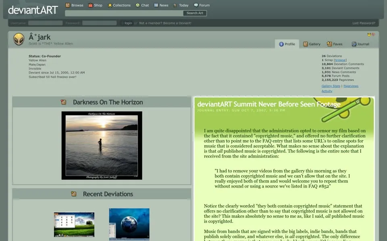The width and height of the screenshot is (387, 241).
Task: Click the yellow alien avatar
Action: click(x=19, y=39)
